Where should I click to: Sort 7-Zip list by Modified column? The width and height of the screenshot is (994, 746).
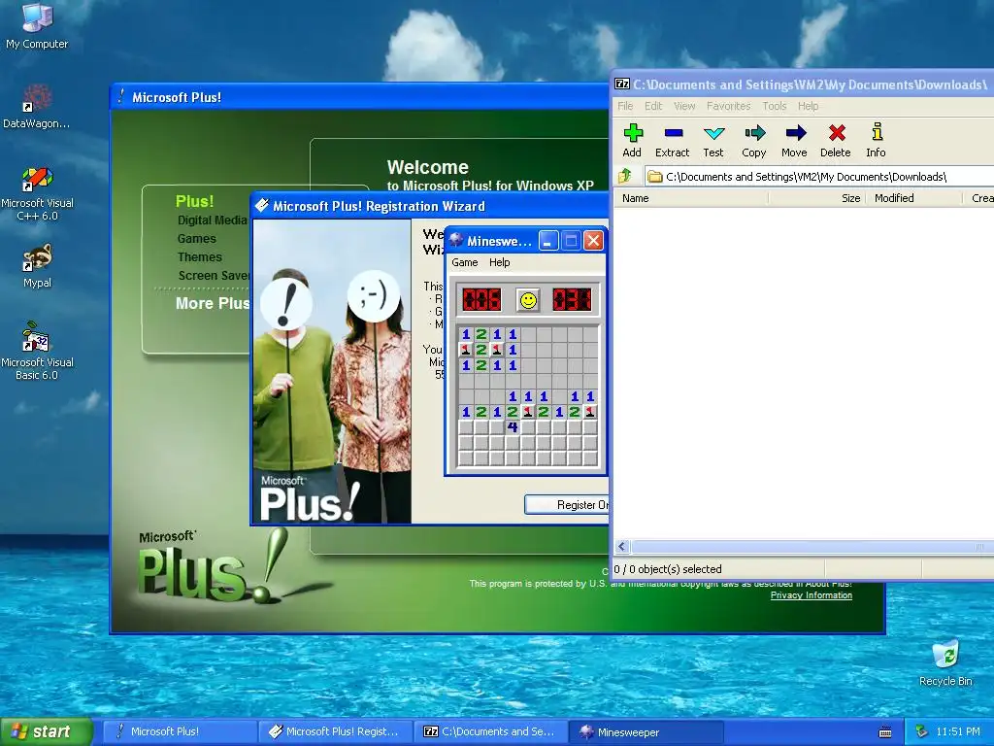[913, 198]
